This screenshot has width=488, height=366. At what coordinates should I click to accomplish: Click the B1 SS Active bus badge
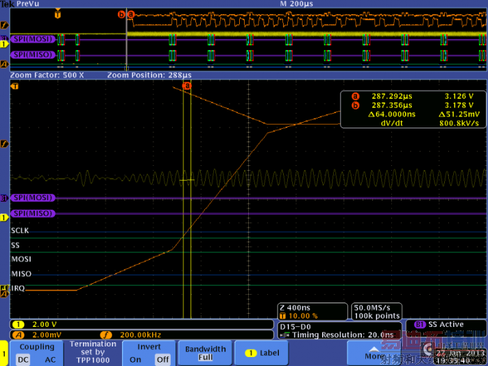pyautogui.click(x=439, y=325)
